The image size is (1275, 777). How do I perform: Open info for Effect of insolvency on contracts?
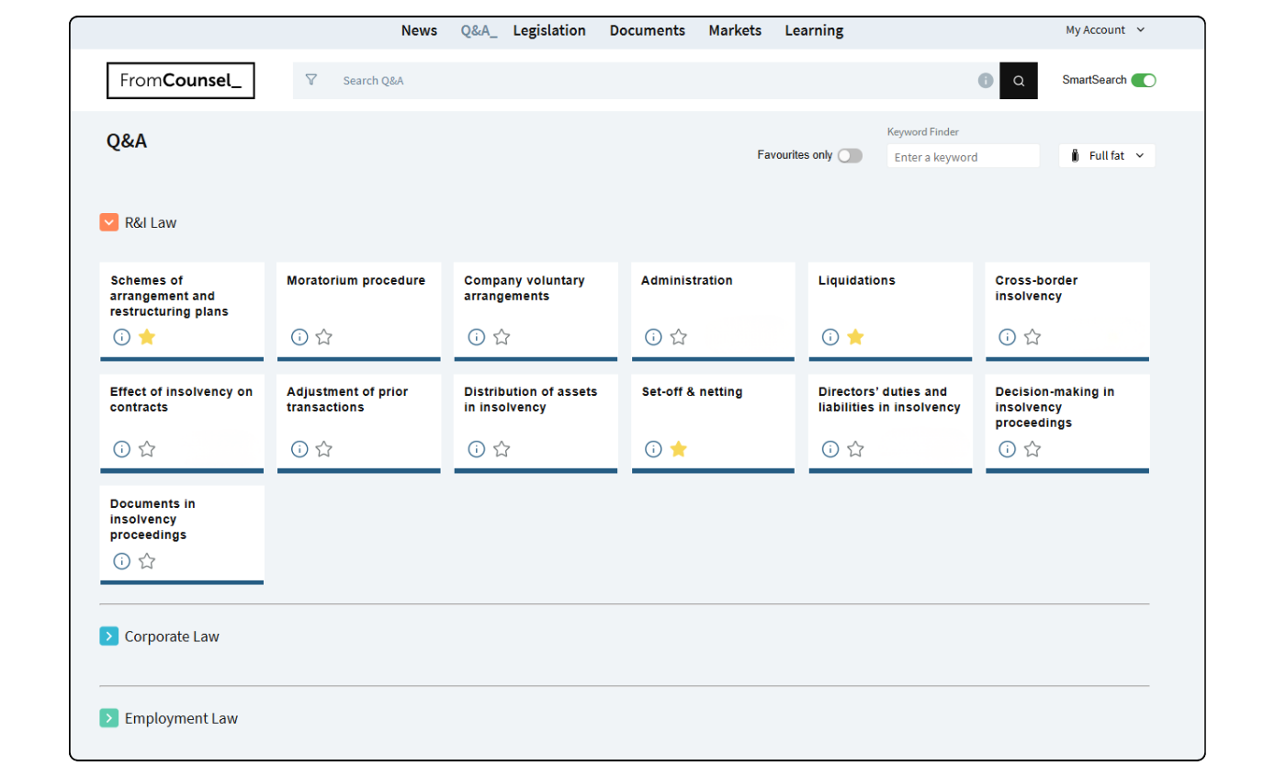click(x=121, y=449)
